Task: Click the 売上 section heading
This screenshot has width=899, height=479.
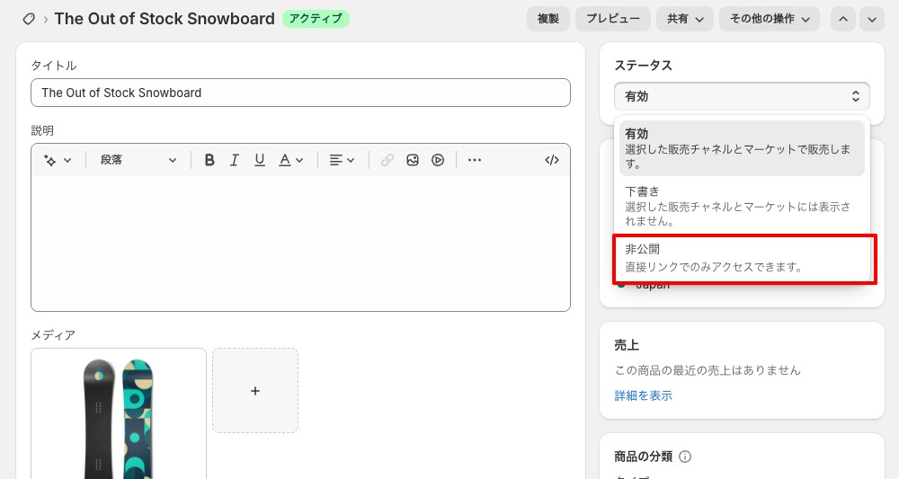Action: [626, 345]
